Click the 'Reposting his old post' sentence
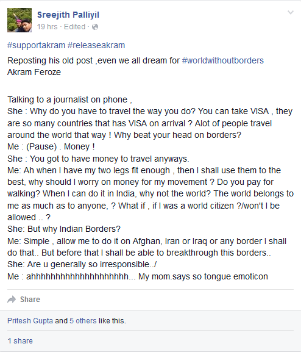Viewport: 301px width, 352px height. point(135,60)
